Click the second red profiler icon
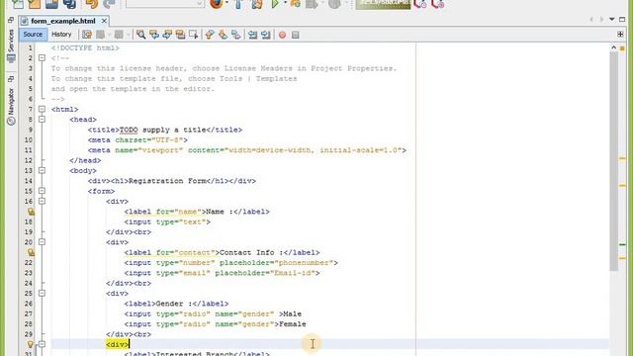Viewport: 633px width, 356px height. click(x=438, y=4)
